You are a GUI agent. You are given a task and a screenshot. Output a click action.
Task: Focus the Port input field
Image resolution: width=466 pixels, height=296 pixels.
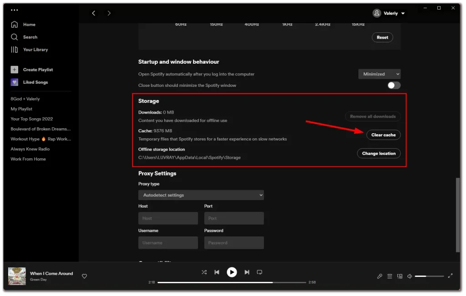coord(234,218)
